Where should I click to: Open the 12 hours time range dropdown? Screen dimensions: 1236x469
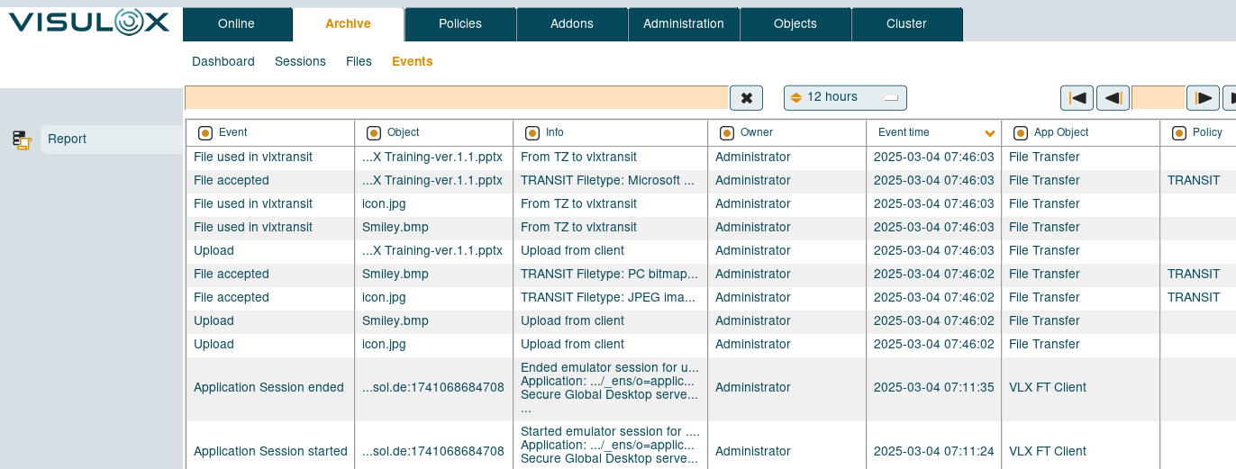click(x=844, y=97)
